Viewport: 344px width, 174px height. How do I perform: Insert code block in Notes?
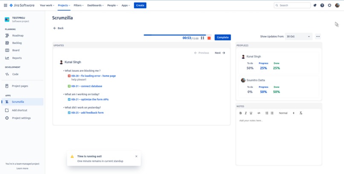(259, 113)
